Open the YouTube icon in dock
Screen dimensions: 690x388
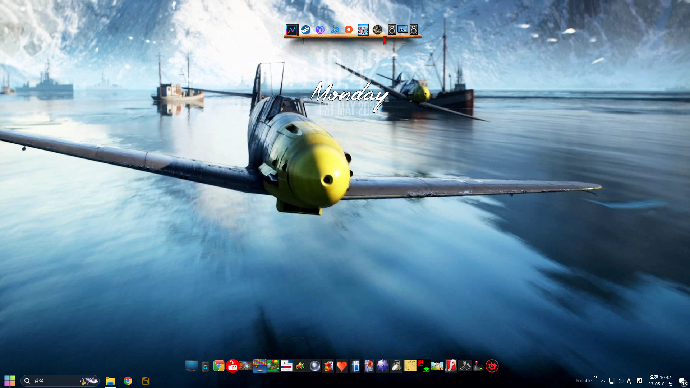[x=233, y=366]
